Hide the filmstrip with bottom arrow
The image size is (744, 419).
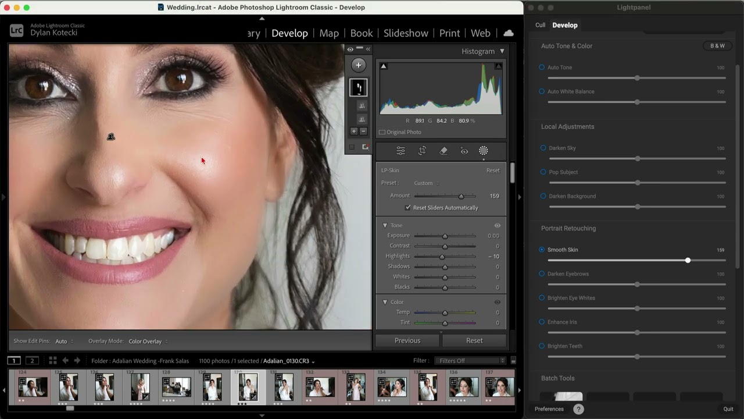coord(262,416)
